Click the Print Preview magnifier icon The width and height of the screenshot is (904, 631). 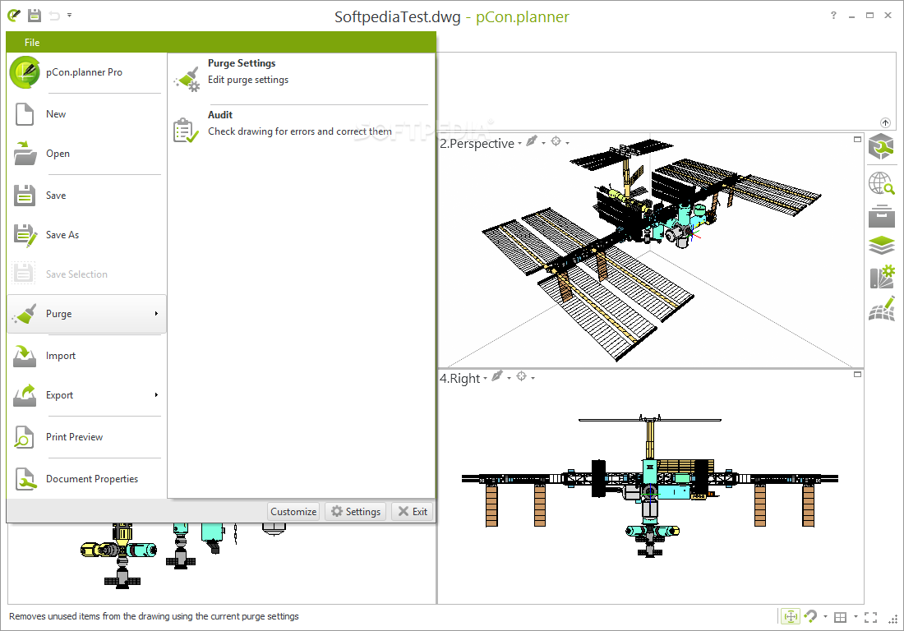click(24, 437)
